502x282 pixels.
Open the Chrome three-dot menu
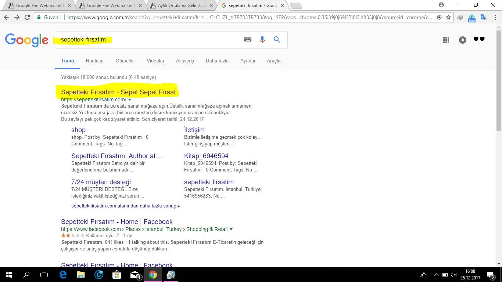(x=495, y=17)
